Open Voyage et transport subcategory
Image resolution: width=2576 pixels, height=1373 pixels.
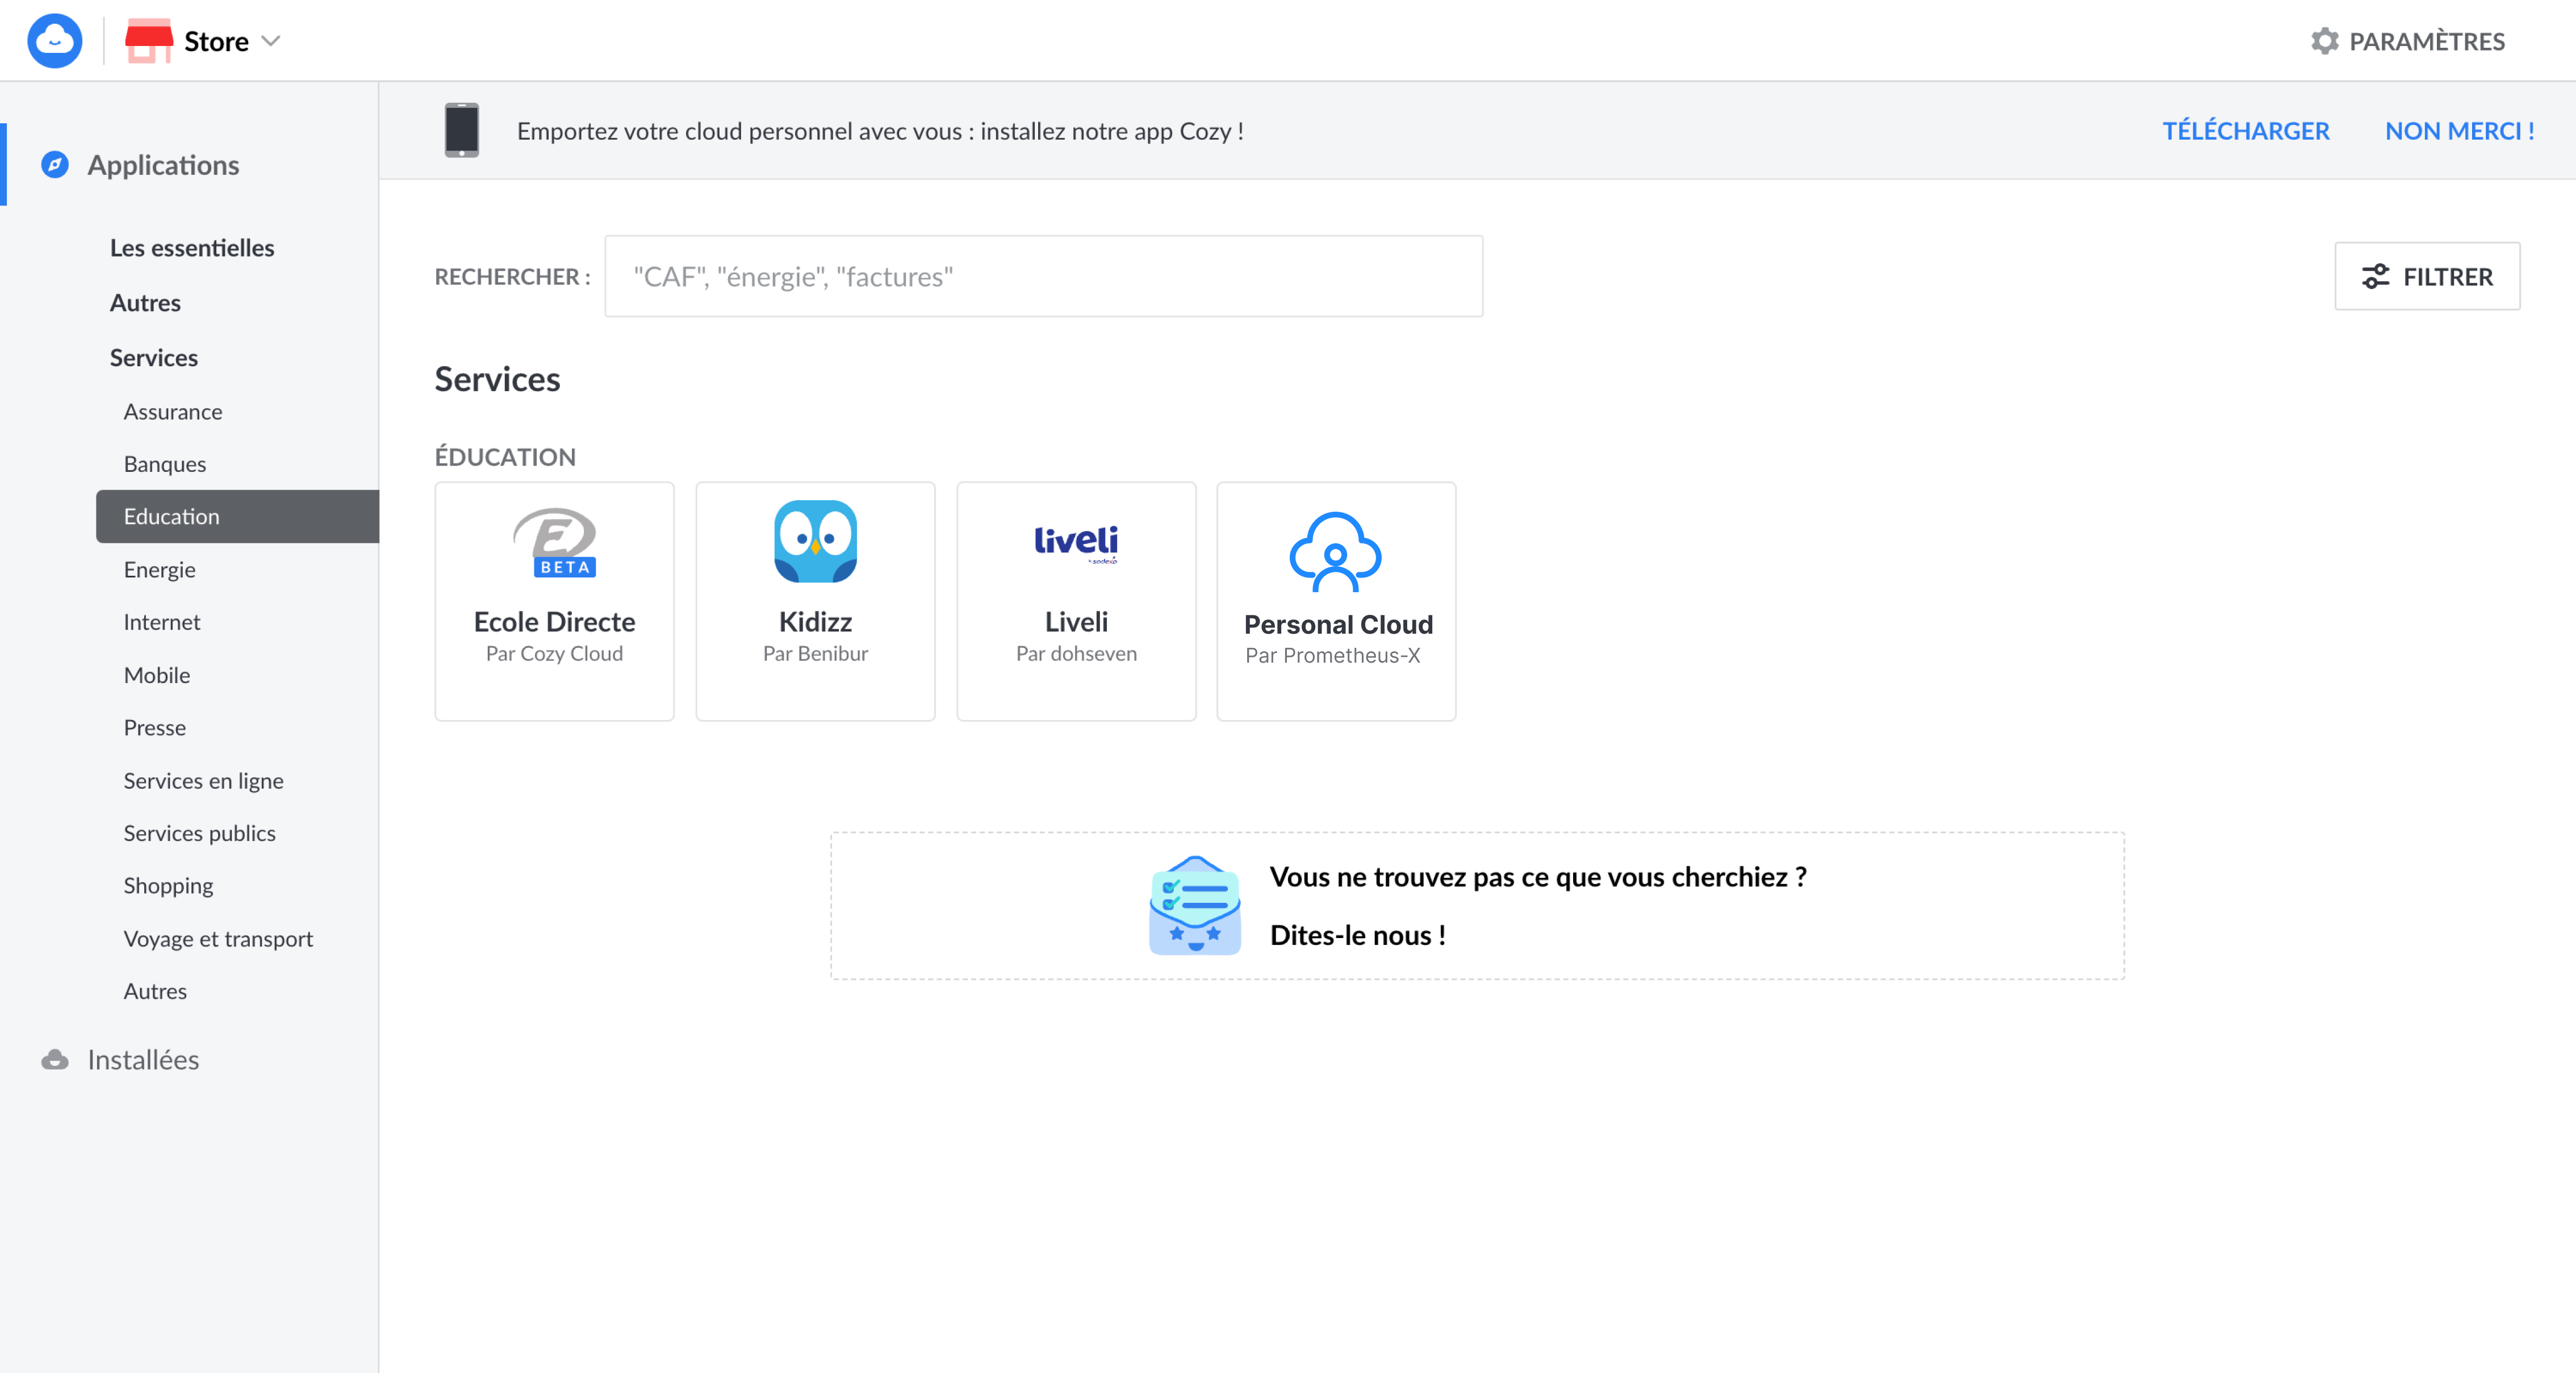click(x=218, y=938)
